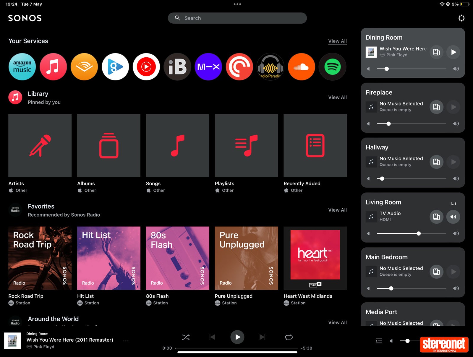Image resolution: width=473 pixels, height=357 pixels.
Task: Open the SoundCloud service icon
Action: tap(302, 67)
